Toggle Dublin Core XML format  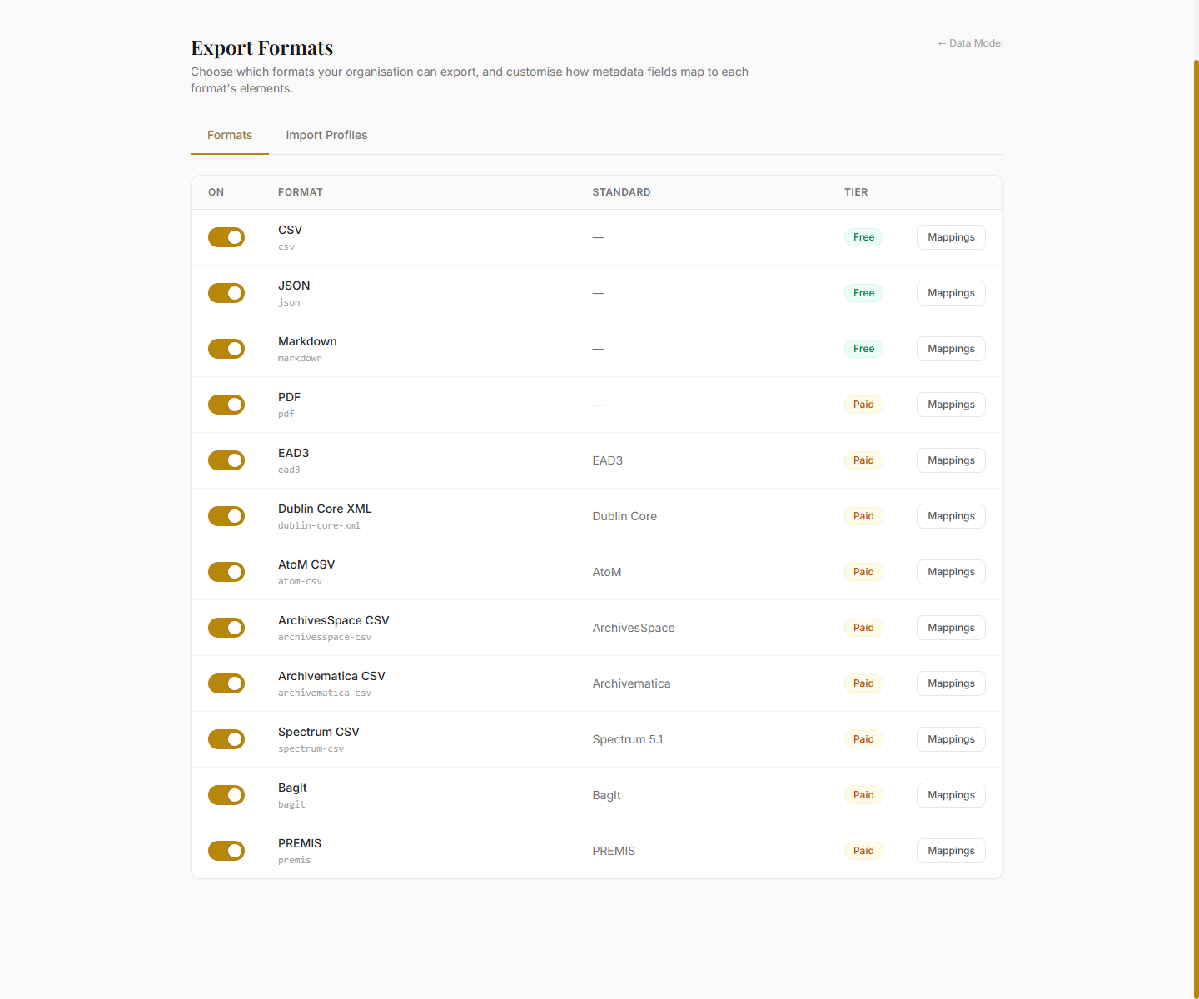[226, 516]
